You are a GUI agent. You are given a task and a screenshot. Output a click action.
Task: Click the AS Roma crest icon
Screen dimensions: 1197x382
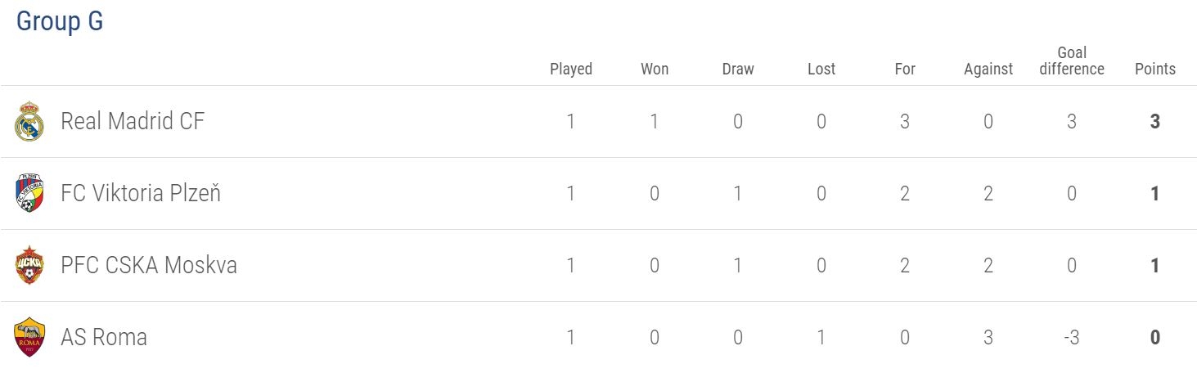pos(29,338)
